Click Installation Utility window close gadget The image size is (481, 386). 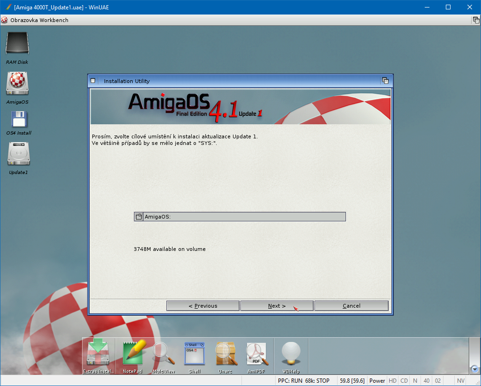[x=93, y=81]
